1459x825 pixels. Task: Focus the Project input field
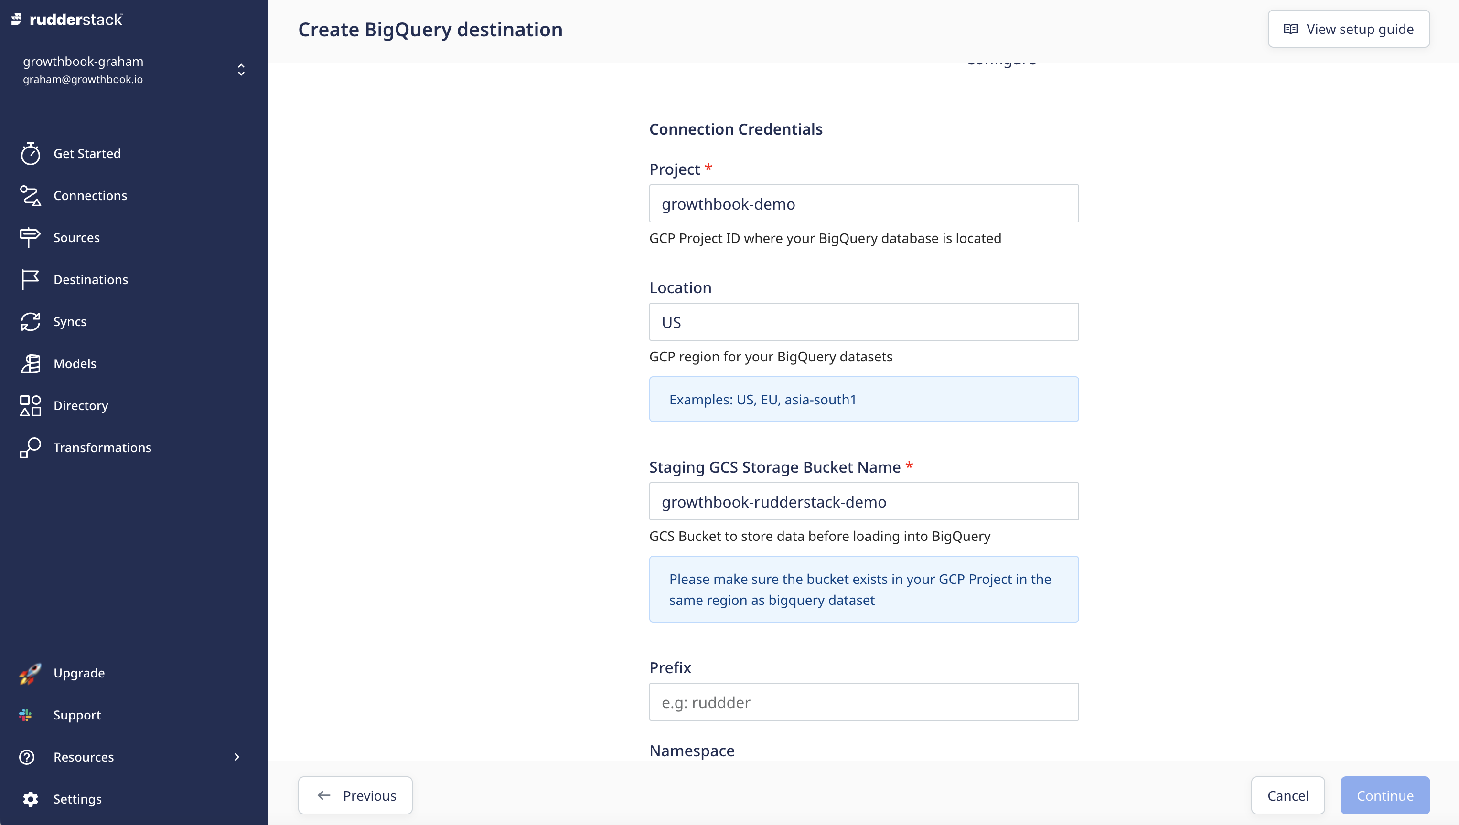[864, 203]
